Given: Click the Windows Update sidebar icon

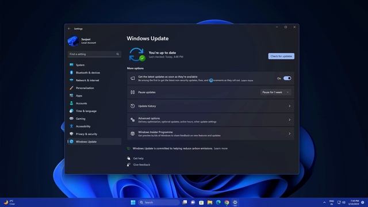Looking at the screenshot, I should 71,141.
